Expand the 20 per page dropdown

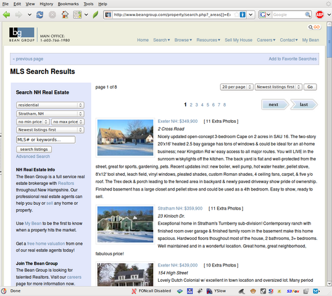(237, 87)
